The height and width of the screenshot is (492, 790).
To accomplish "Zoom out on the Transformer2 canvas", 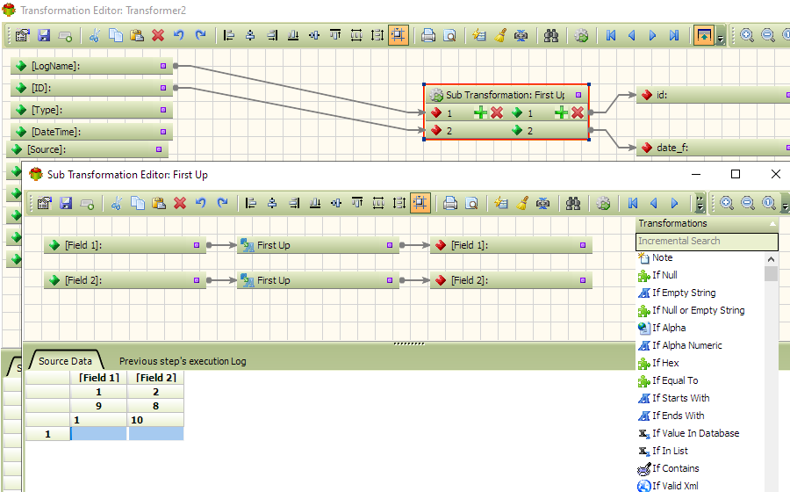I will coord(767,35).
